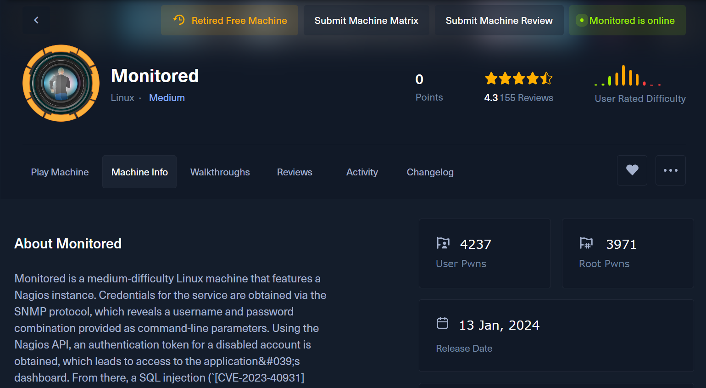Click the green online status dot
Viewport: 706px width, 388px height.
click(582, 20)
